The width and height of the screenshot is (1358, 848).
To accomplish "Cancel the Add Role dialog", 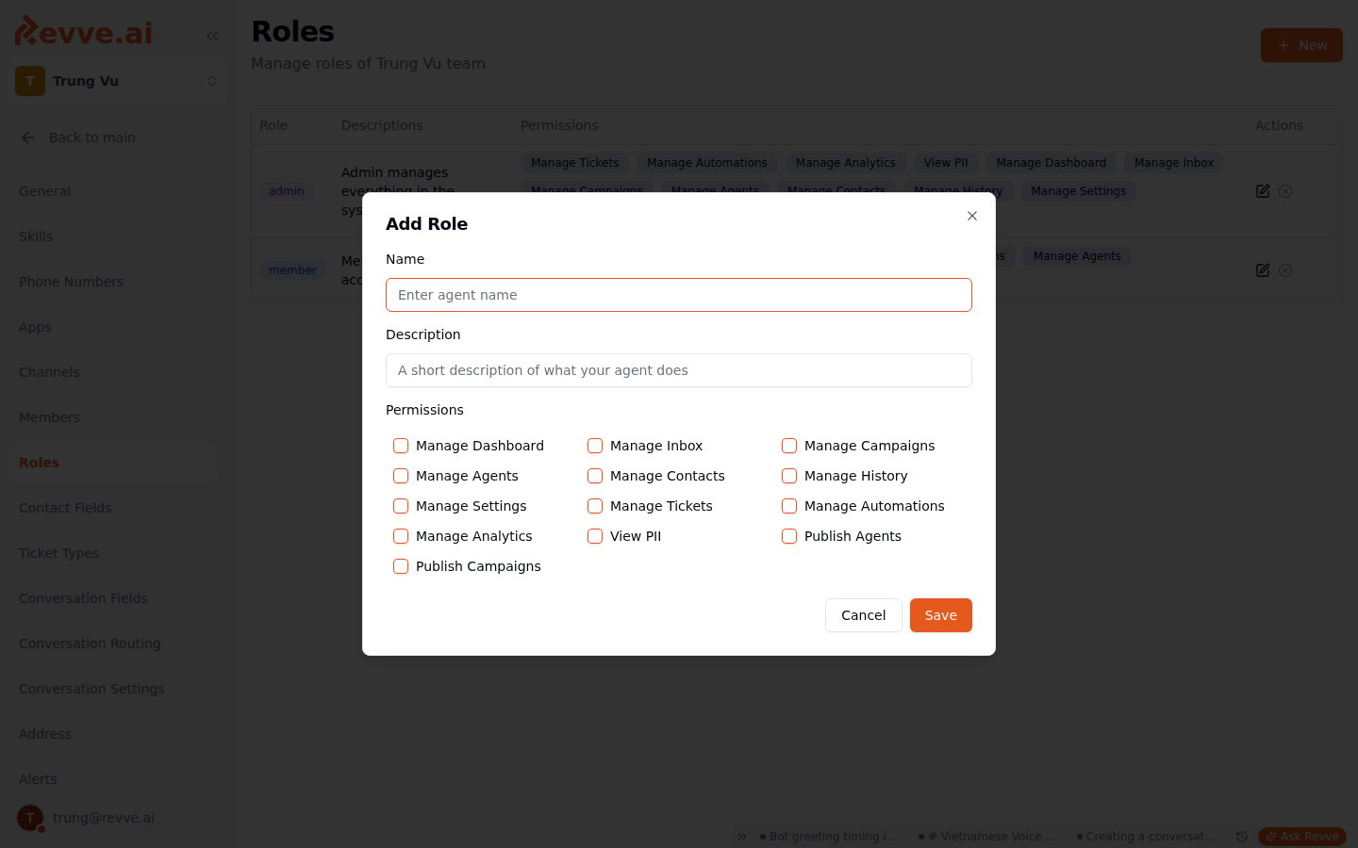I will pyautogui.click(x=863, y=615).
